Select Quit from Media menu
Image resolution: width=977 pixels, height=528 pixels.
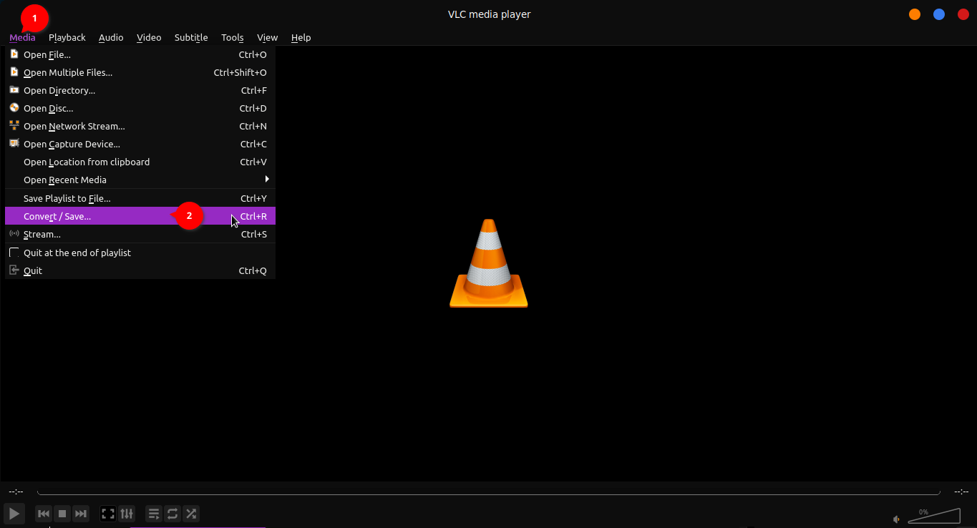[33, 270]
